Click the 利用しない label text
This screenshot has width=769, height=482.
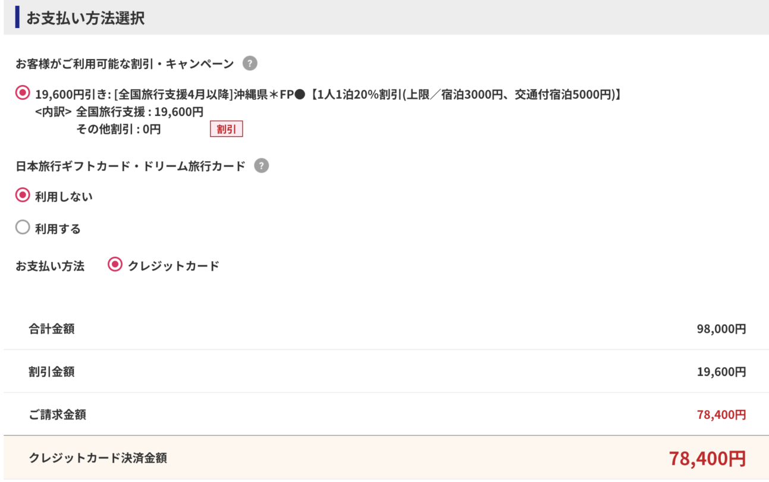coord(64,196)
